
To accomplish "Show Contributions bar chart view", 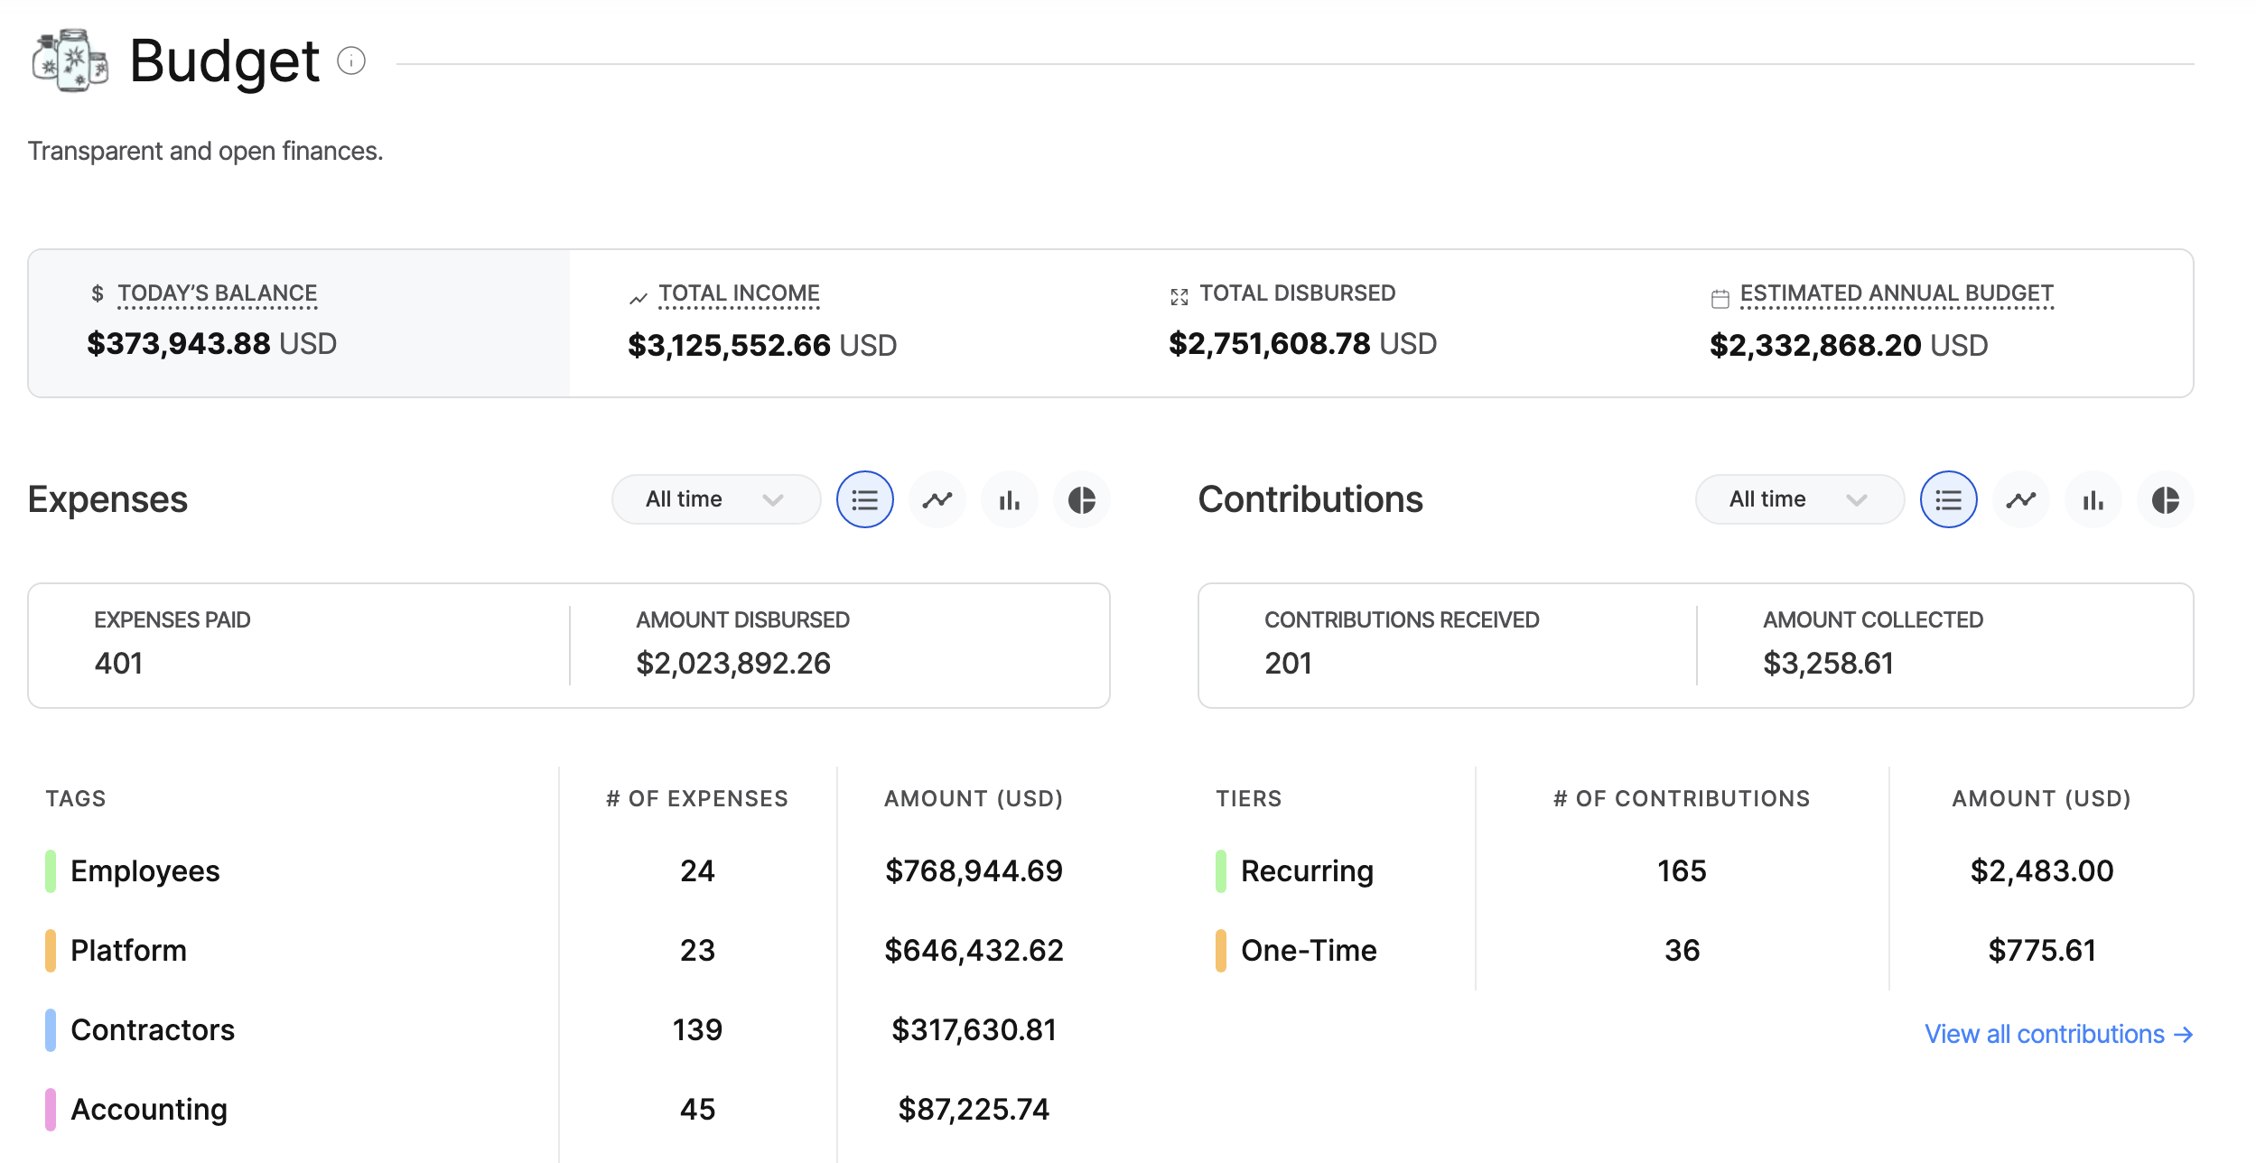I will click(2093, 499).
